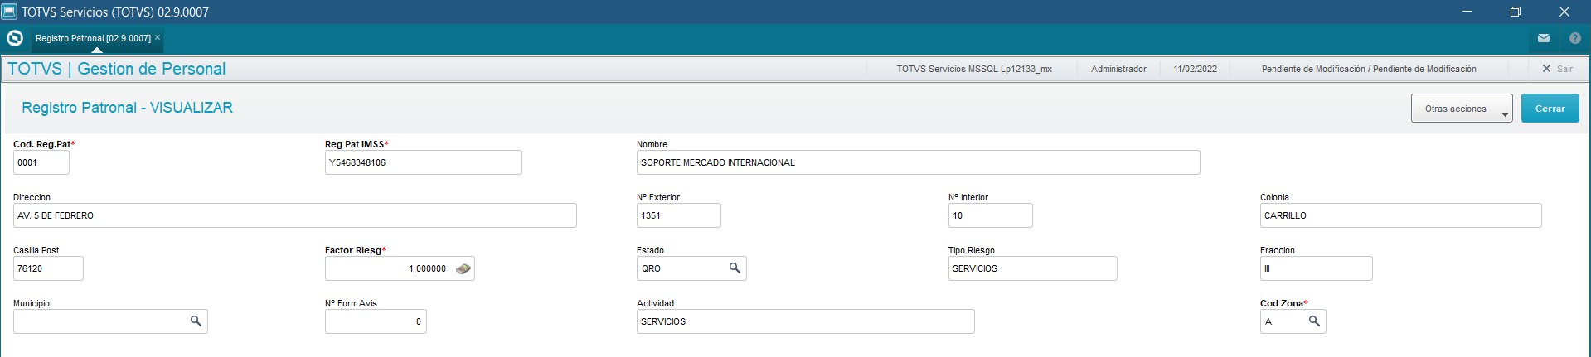1591x357 pixels.
Task: Click the Colonia field
Action: tap(1401, 215)
